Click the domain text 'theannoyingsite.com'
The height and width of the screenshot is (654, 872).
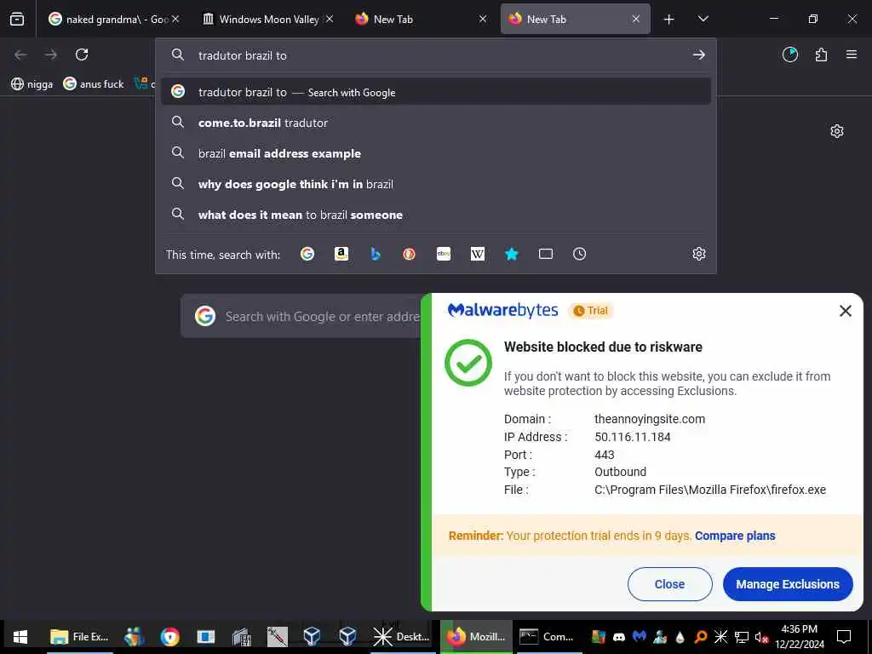[x=650, y=419]
